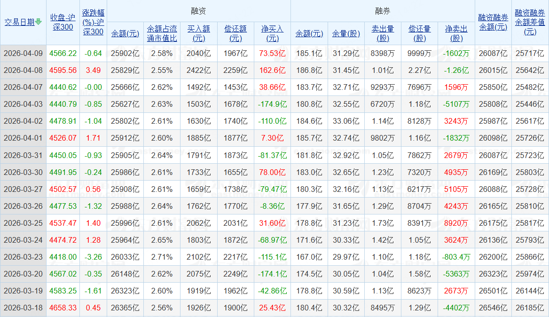Screen dimensions: 549x317
Task: Click closing value 4566.22
Action: click(x=63, y=53)
